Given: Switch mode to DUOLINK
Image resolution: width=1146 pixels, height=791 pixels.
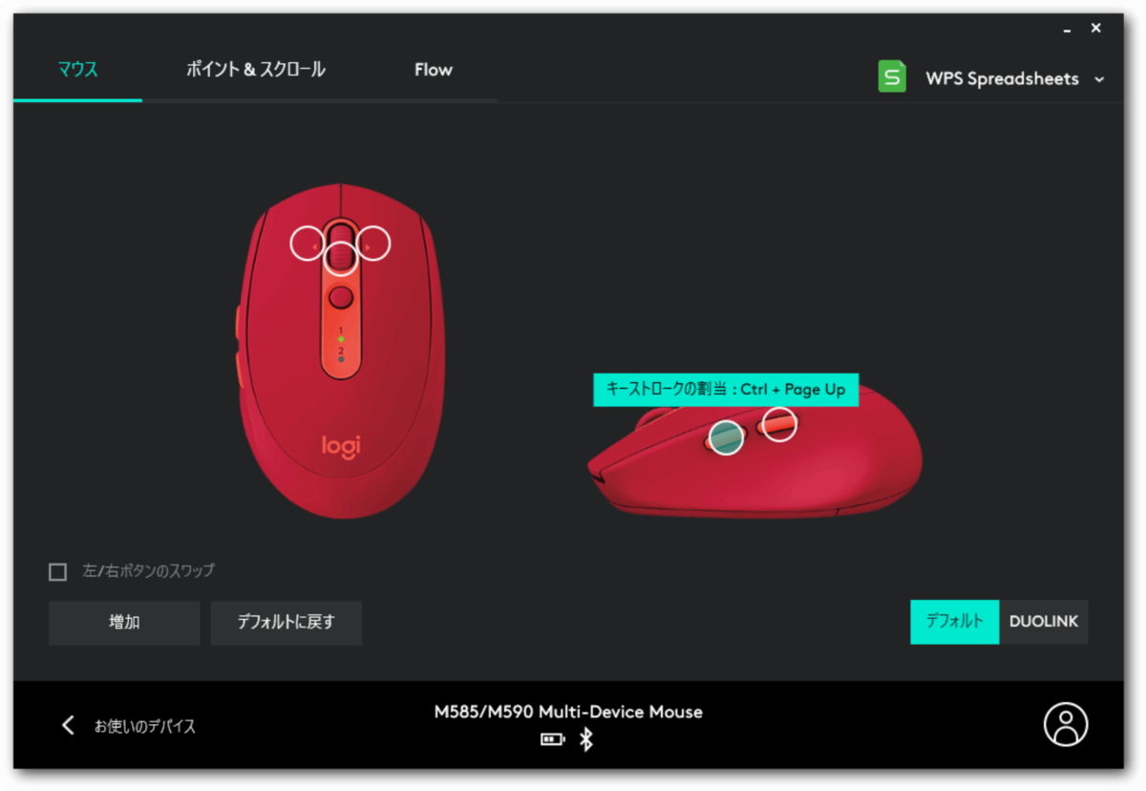Looking at the screenshot, I should (1044, 622).
